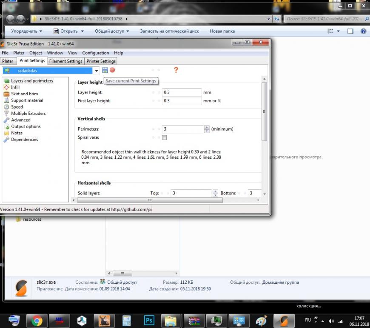The width and height of the screenshot is (370, 328).
Task: Click the scroll down arrow of settings panel
Action: tap(264, 194)
